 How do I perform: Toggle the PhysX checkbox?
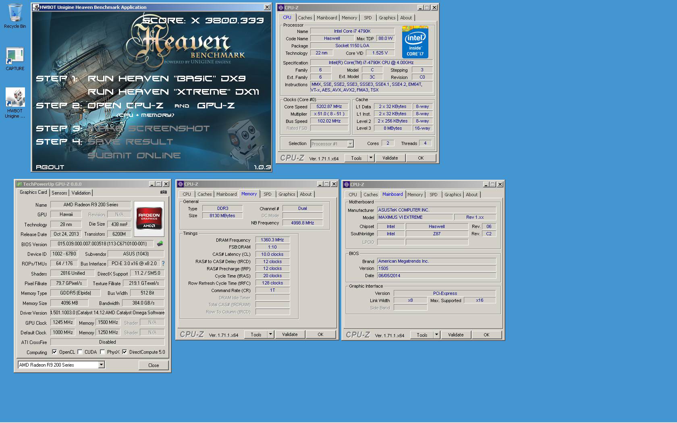tap(102, 352)
